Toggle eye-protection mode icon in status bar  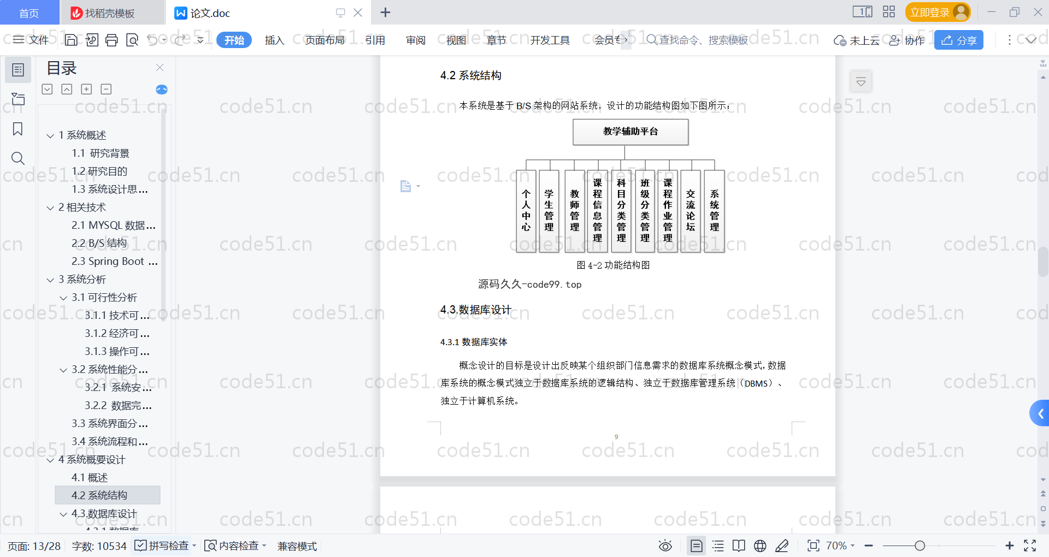pos(665,546)
